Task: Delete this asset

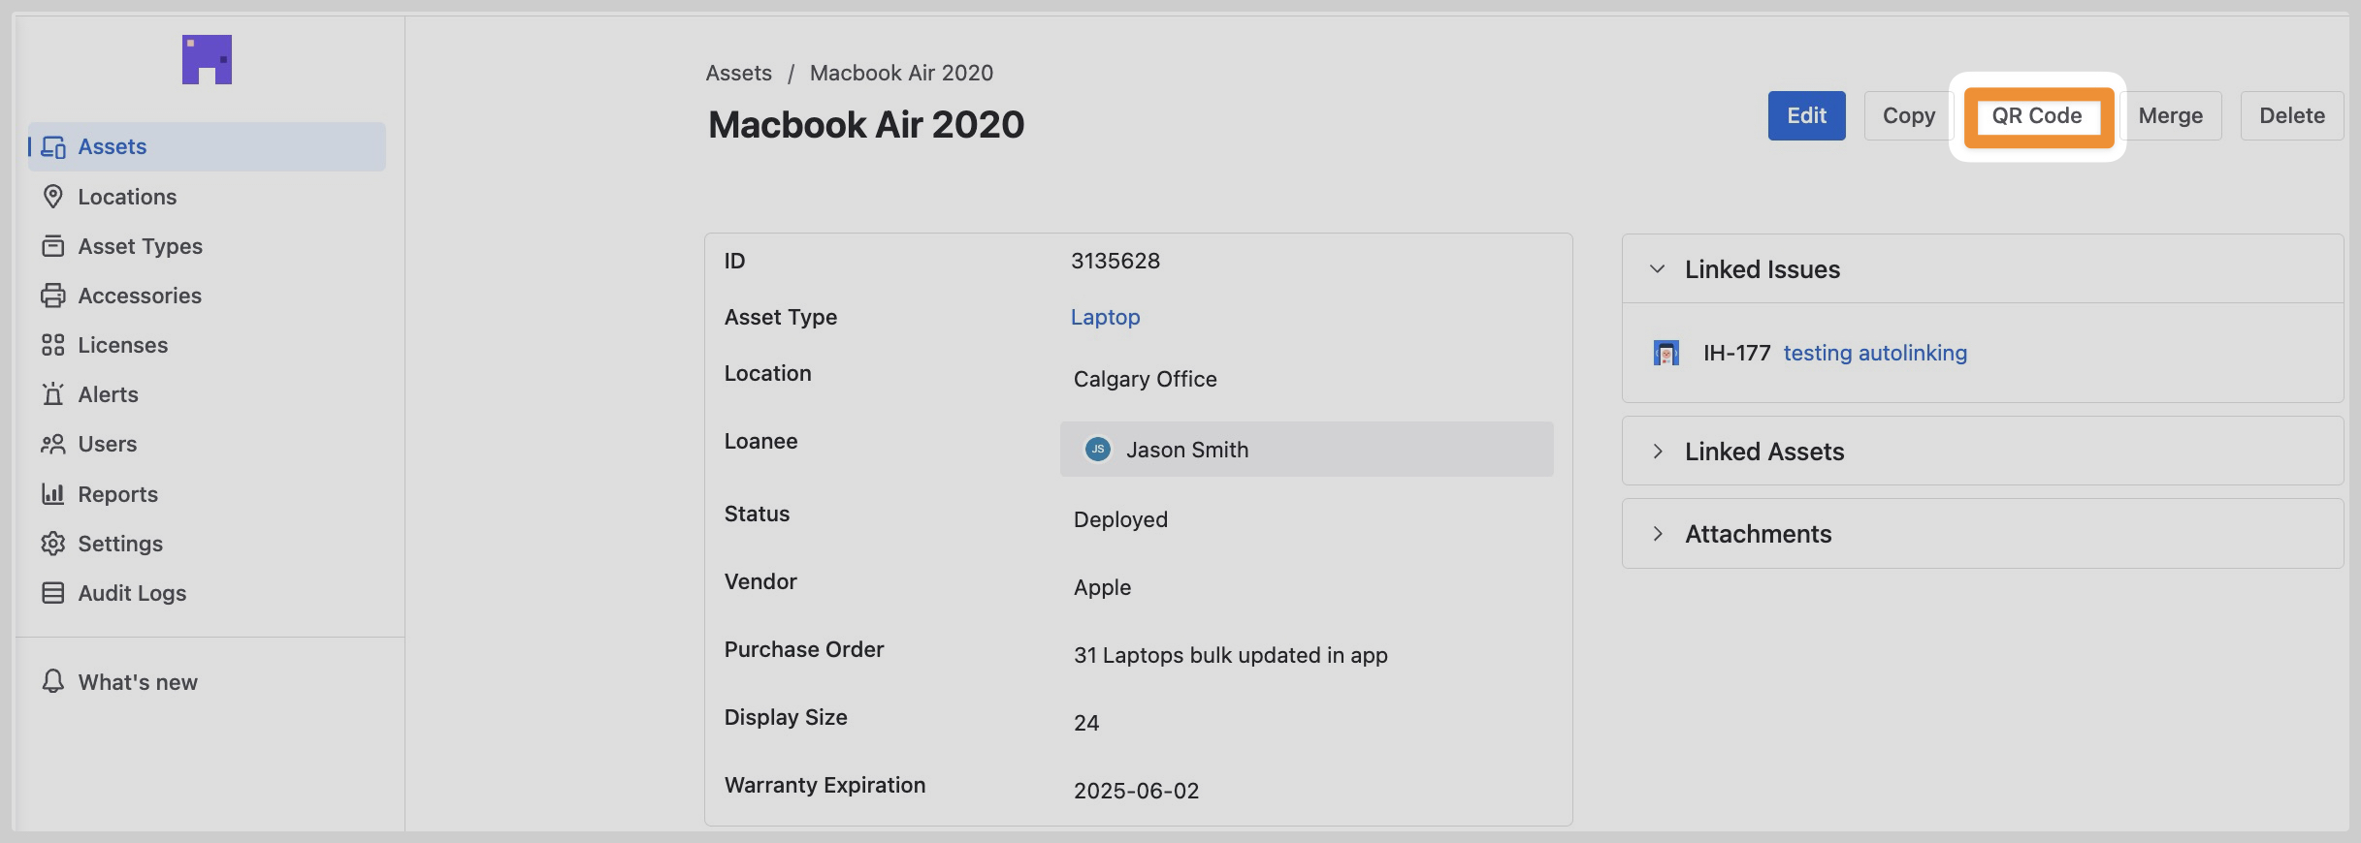Action: click(2291, 115)
